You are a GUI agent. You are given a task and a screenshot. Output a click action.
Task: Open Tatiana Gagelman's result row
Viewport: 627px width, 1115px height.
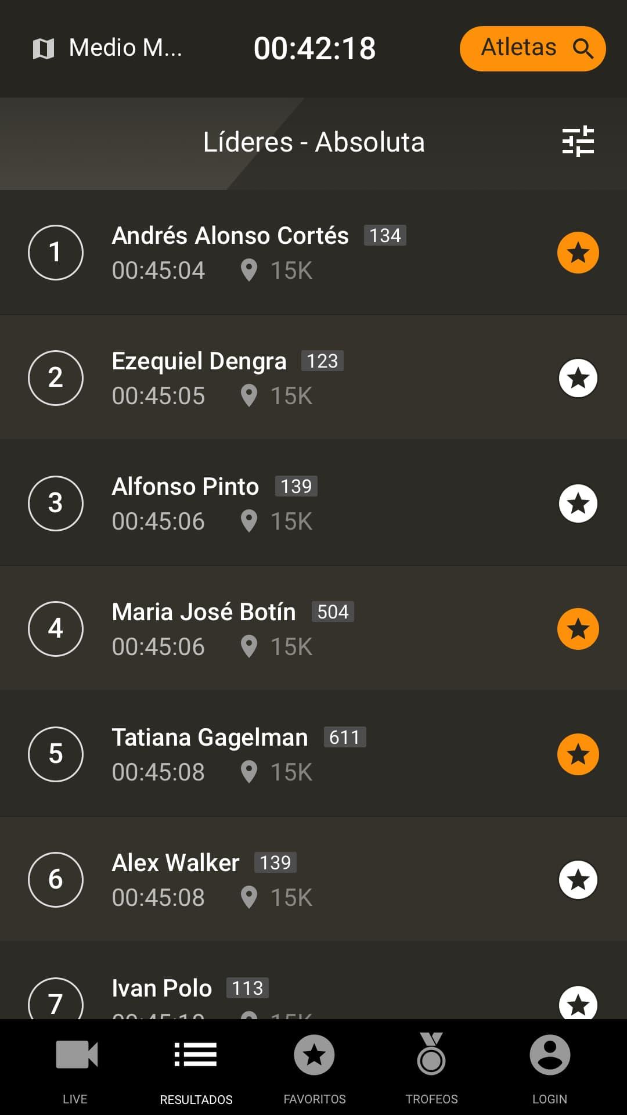tap(313, 754)
